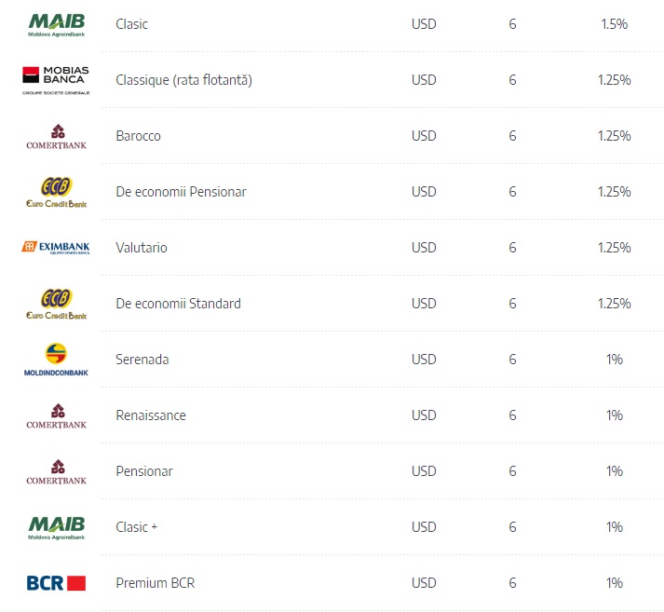Click the Serenada deposit name

[142, 360]
